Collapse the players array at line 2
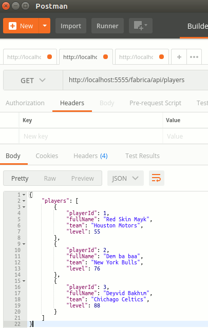The height and width of the screenshot is (328, 208). pyautogui.click(x=24, y=201)
